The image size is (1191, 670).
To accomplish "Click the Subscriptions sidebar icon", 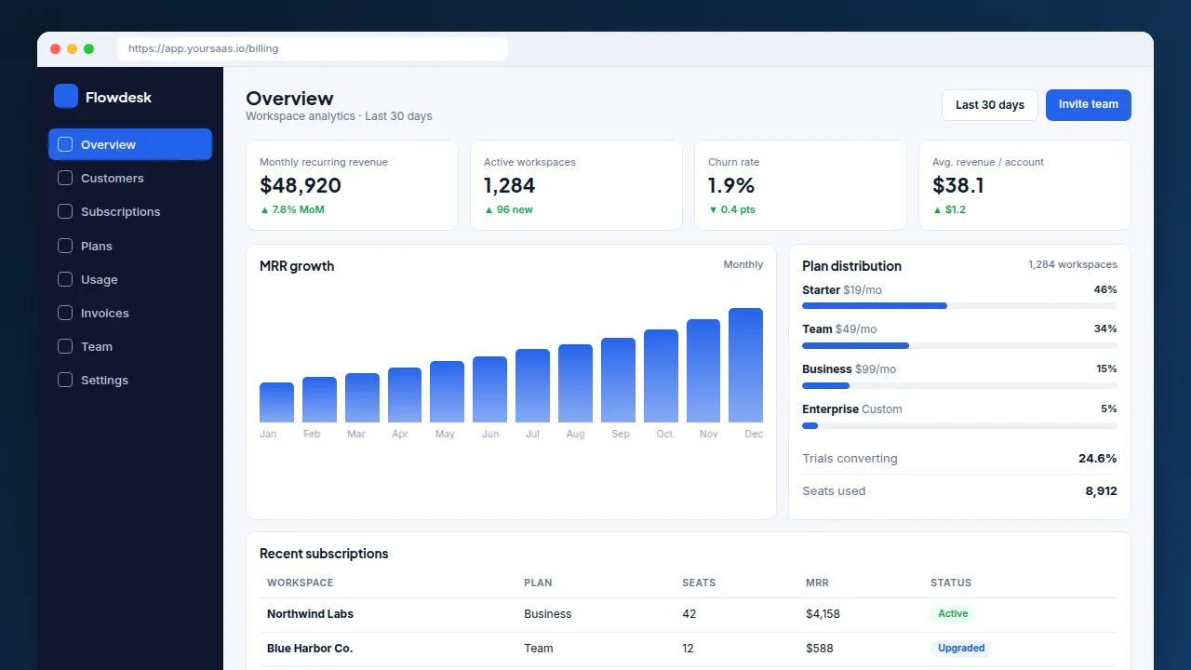I will [65, 211].
